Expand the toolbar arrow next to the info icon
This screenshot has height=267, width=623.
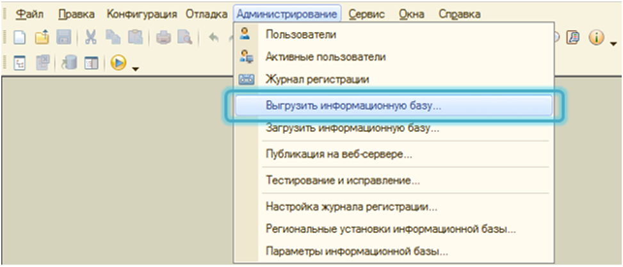(613, 43)
